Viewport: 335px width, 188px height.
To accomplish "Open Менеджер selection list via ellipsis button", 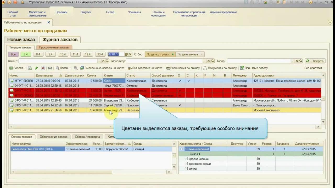I will 205,61.
